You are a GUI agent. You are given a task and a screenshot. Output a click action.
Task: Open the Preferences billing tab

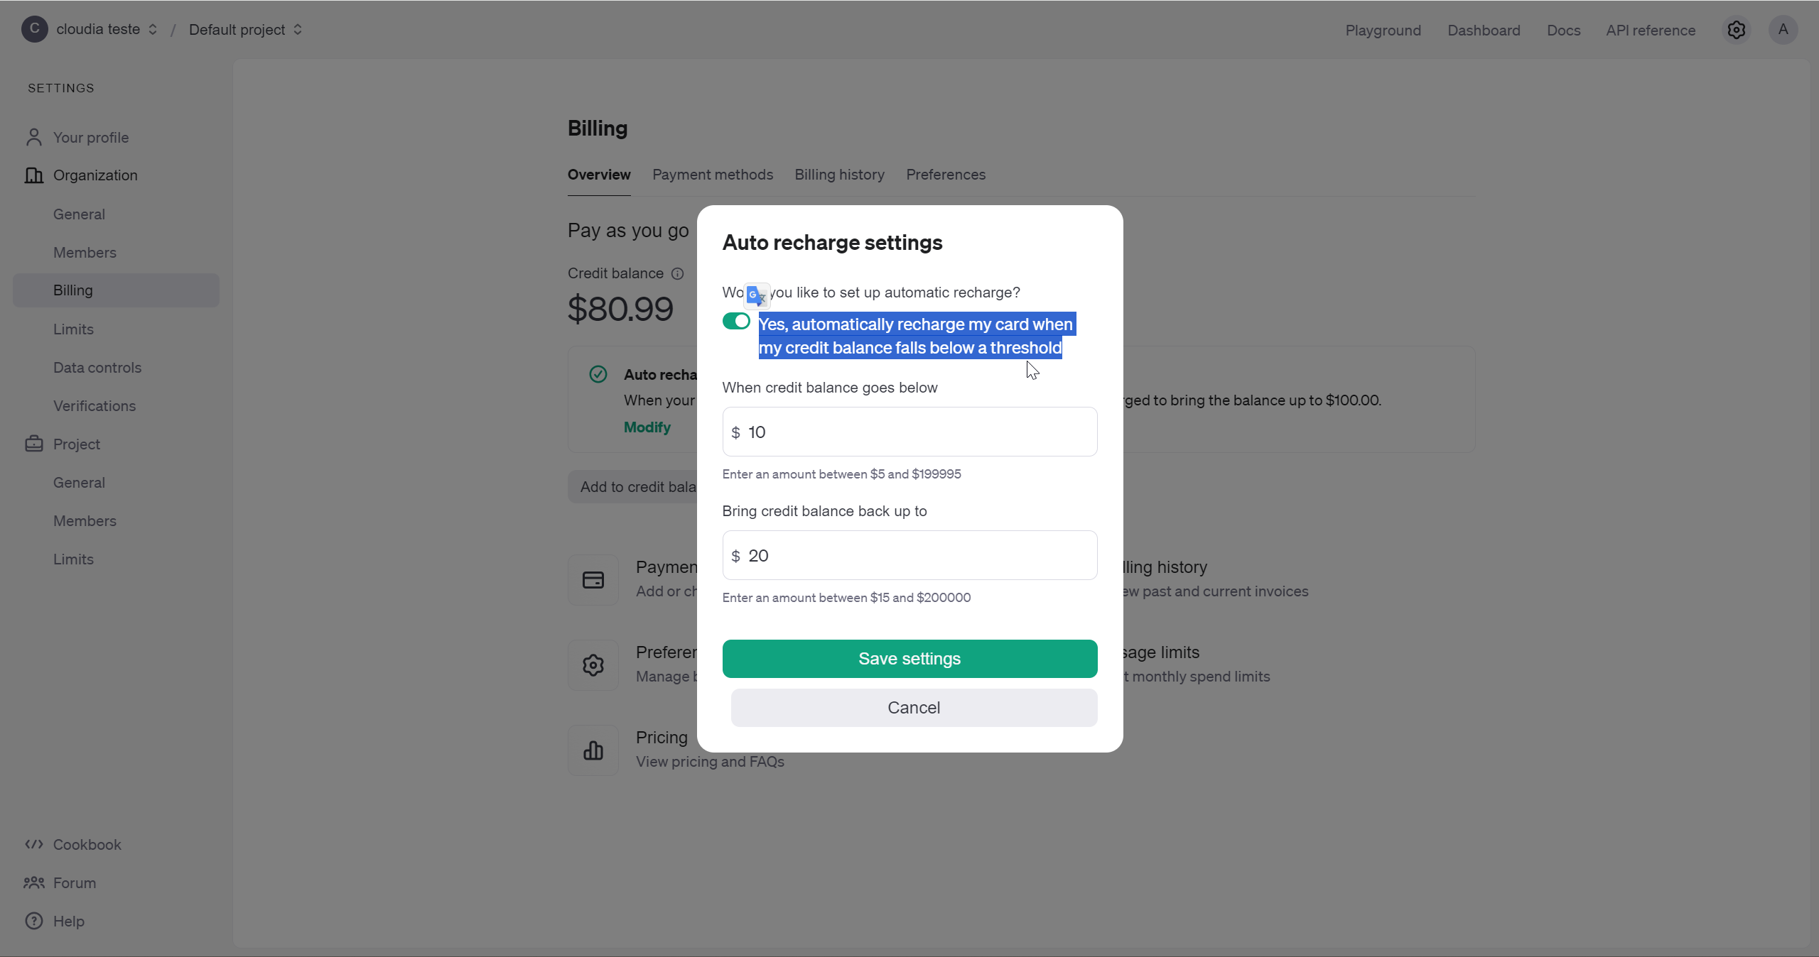pos(946,175)
